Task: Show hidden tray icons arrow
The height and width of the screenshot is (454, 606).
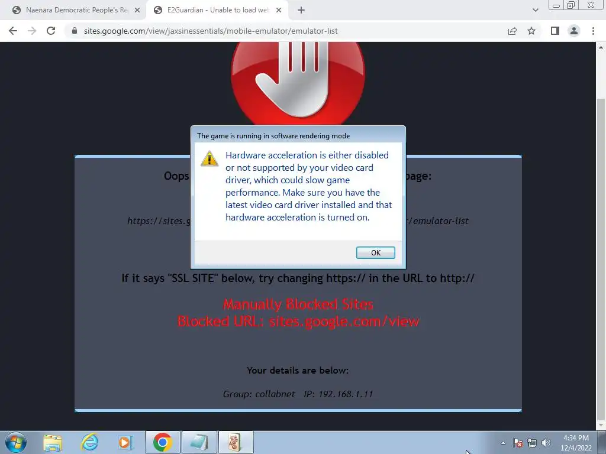Action: click(x=503, y=443)
